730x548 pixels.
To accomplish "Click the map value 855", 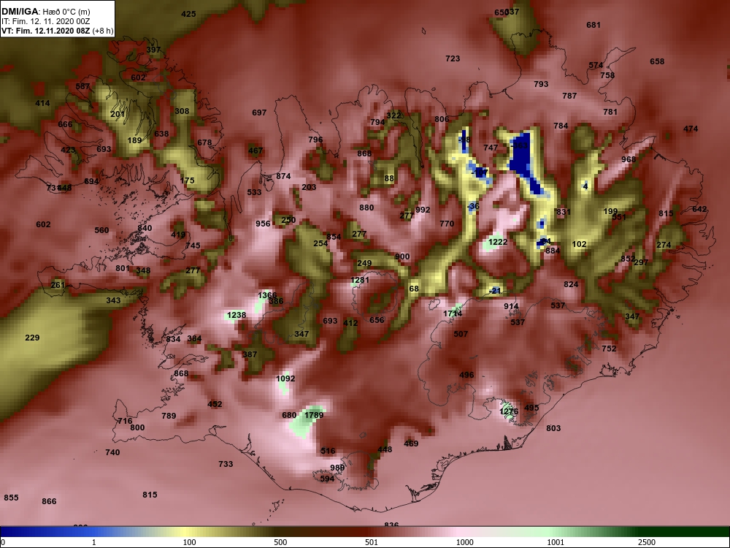I will [11, 498].
